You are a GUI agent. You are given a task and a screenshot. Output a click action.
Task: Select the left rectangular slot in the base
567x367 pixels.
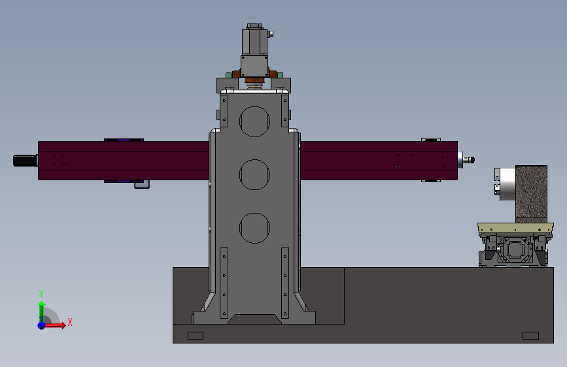click(196, 336)
